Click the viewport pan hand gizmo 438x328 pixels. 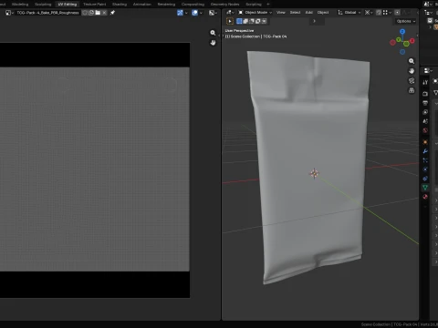coord(412,71)
